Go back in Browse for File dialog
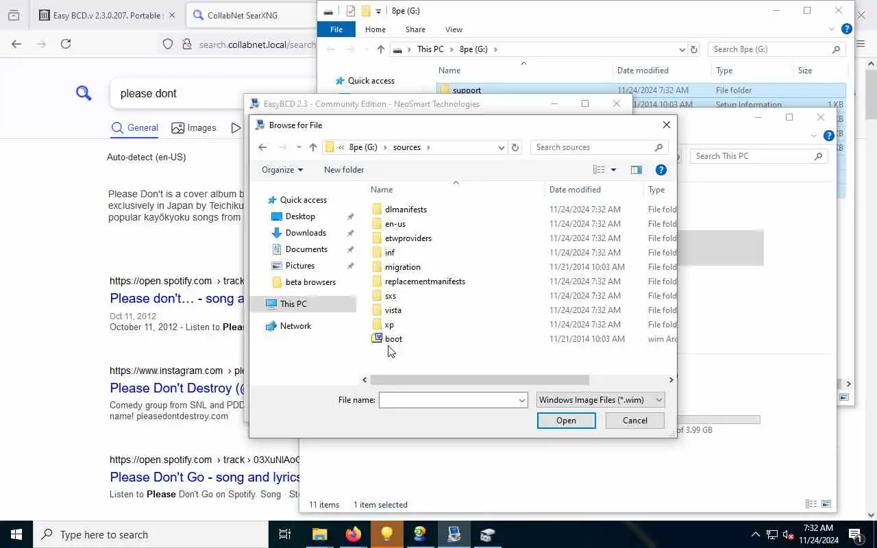The width and height of the screenshot is (877, 548). point(262,147)
